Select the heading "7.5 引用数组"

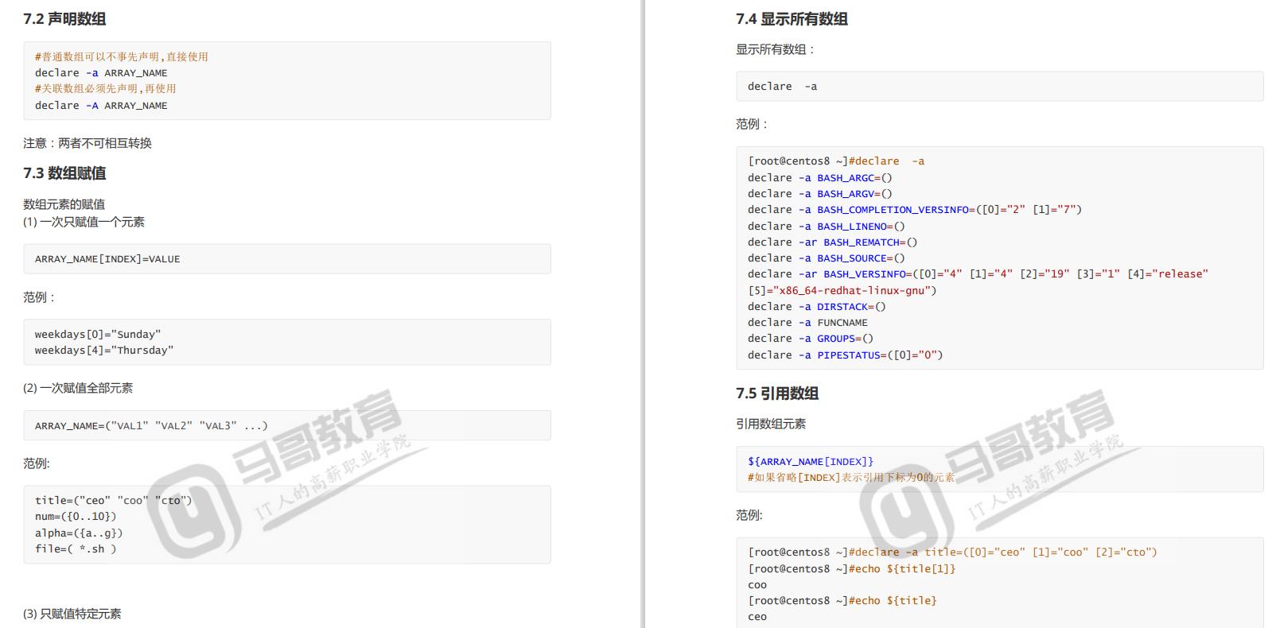pyautogui.click(x=777, y=393)
